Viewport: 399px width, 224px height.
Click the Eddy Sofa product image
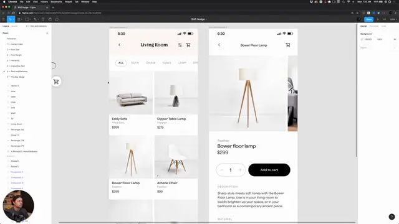(131, 93)
